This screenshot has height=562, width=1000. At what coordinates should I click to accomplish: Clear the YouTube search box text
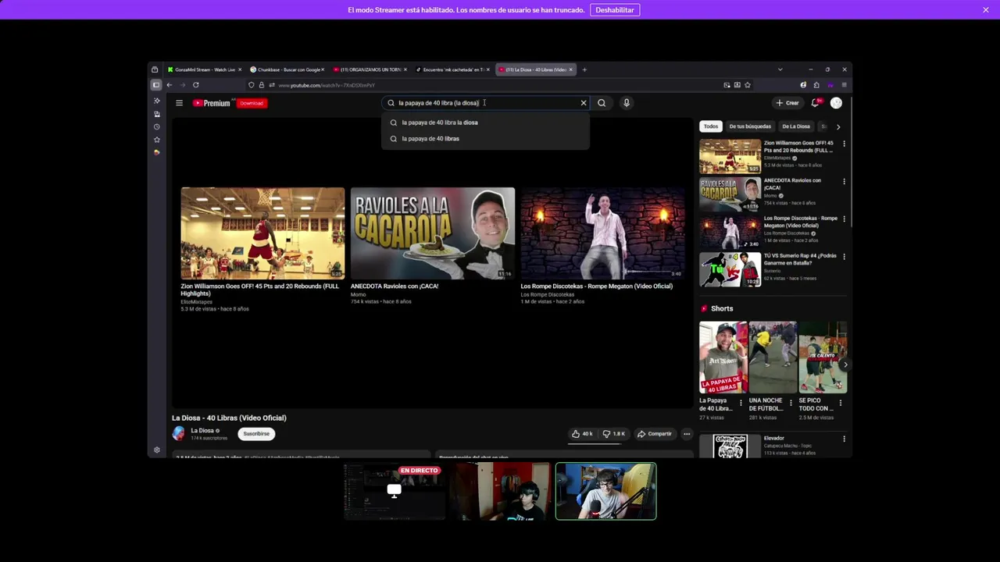583,103
